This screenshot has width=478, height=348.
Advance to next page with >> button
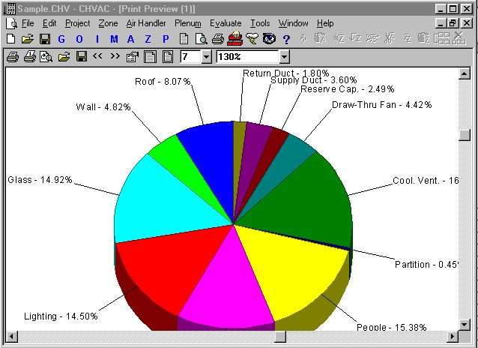pos(115,56)
